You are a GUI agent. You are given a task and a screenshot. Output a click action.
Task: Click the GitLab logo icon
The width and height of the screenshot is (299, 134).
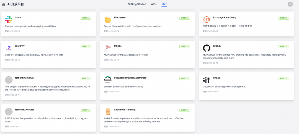coord(207,80)
